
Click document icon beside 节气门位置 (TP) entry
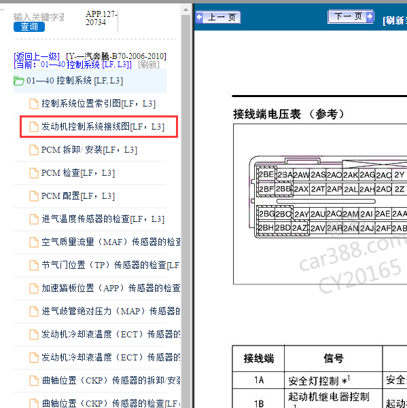pos(34,265)
